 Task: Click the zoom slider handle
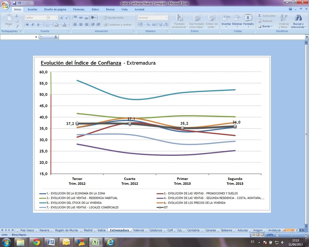click(x=291, y=235)
